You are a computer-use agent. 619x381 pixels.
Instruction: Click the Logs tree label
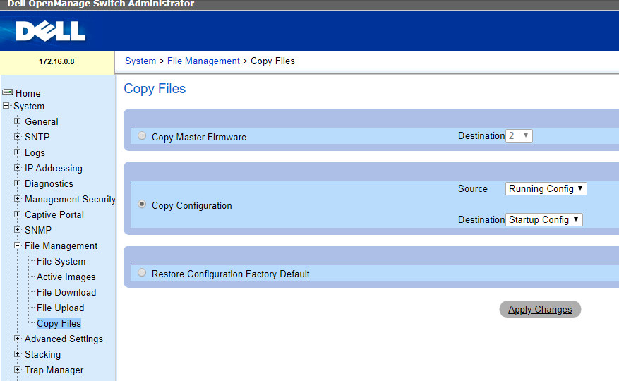pyautogui.click(x=35, y=153)
